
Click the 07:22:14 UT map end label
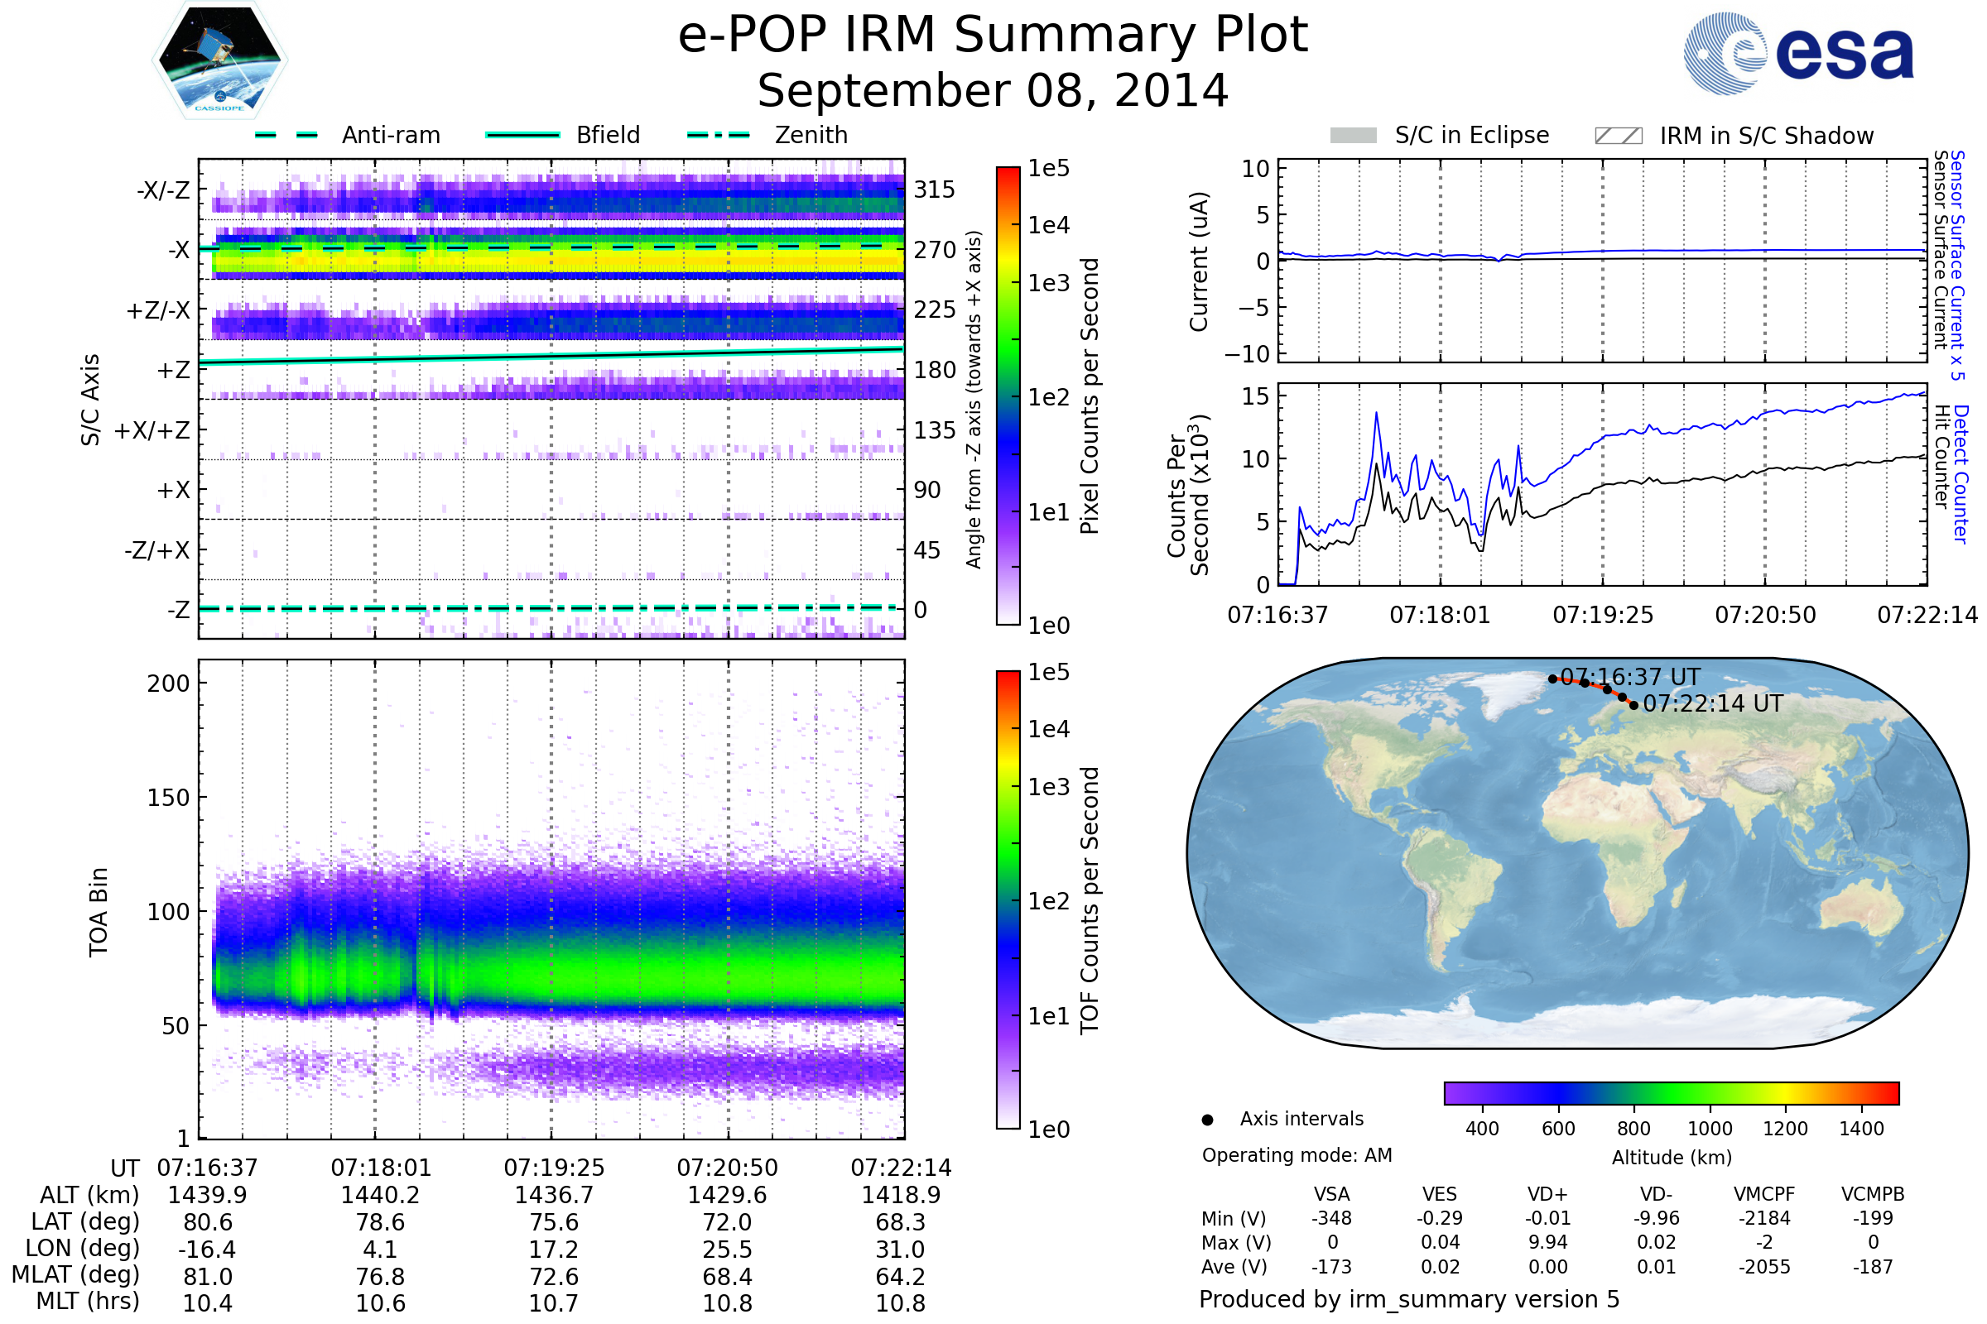[1712, 703]
